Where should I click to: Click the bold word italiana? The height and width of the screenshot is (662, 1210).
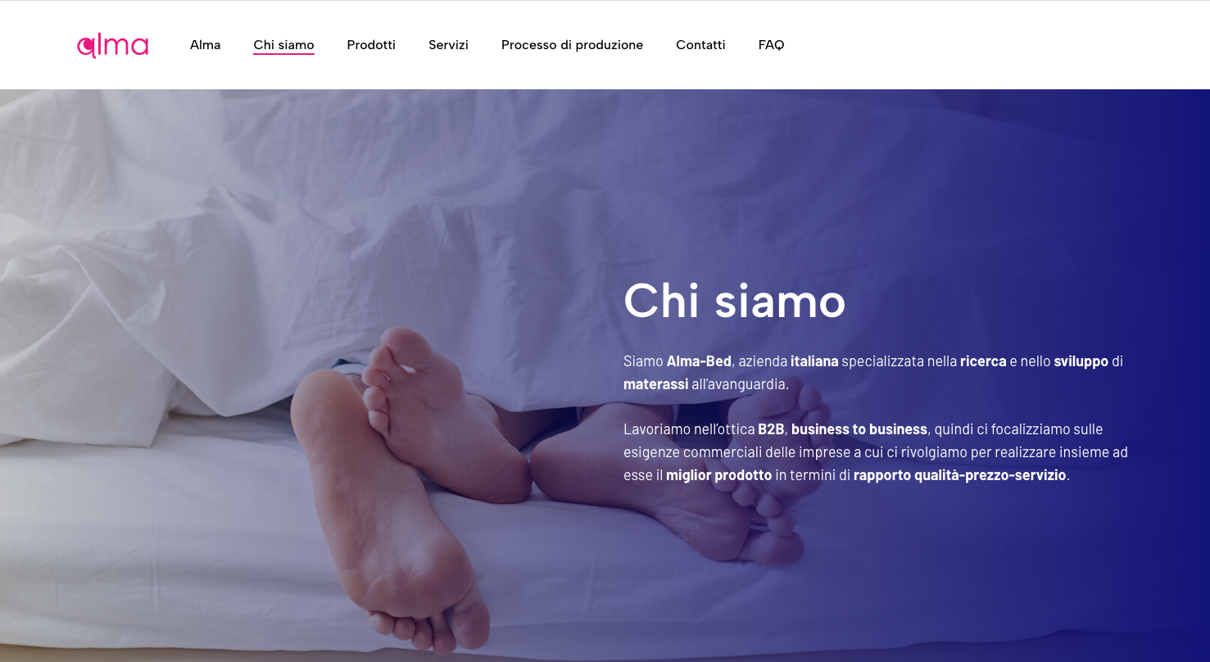tap(814, 361)
